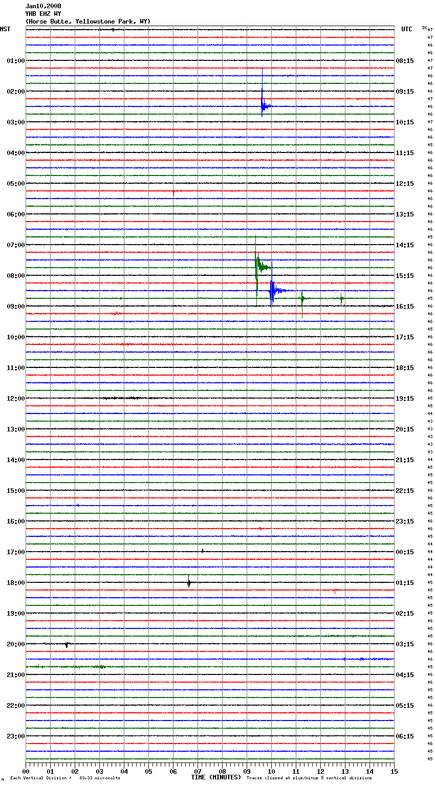Select the 12:00 MST time label
This screenshot has height=785, width=435.
click(16, 399)
